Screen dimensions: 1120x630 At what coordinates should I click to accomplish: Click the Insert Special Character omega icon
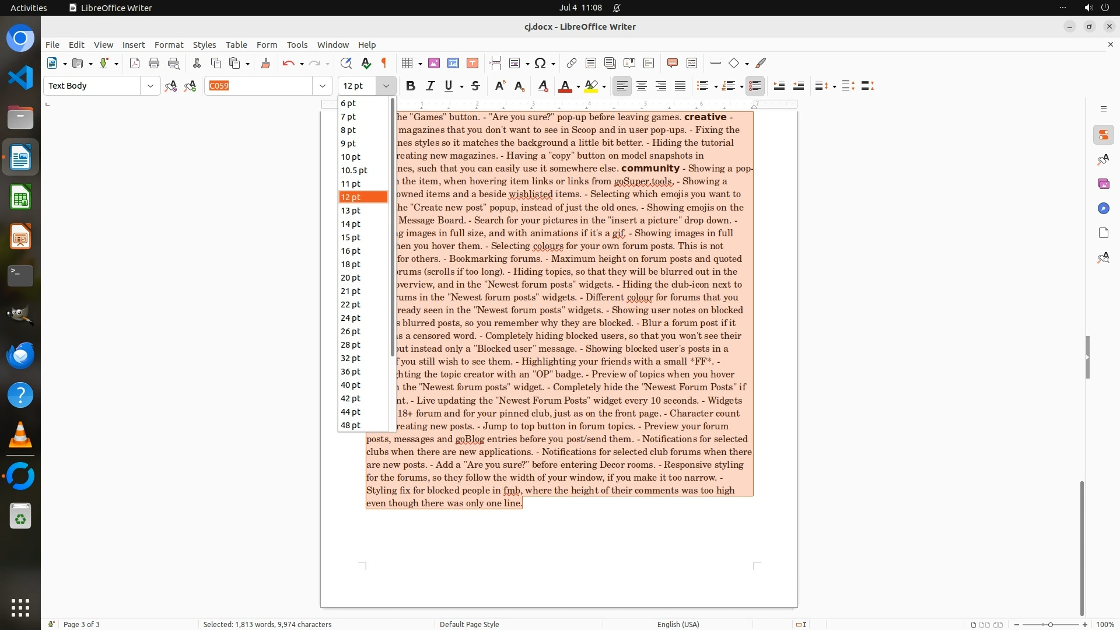(x=540, y=63)
